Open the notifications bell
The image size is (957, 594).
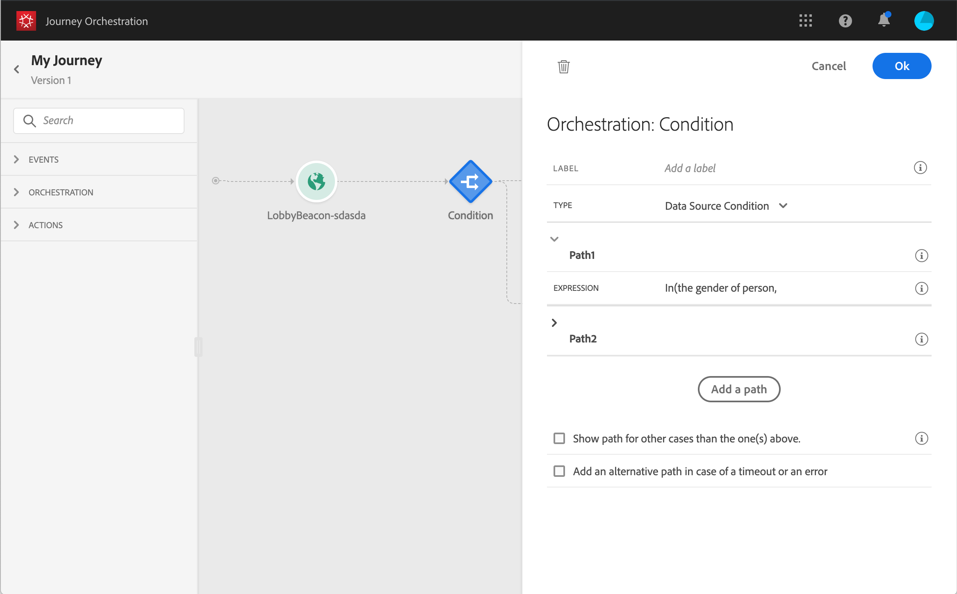click(x=884, y=20)
